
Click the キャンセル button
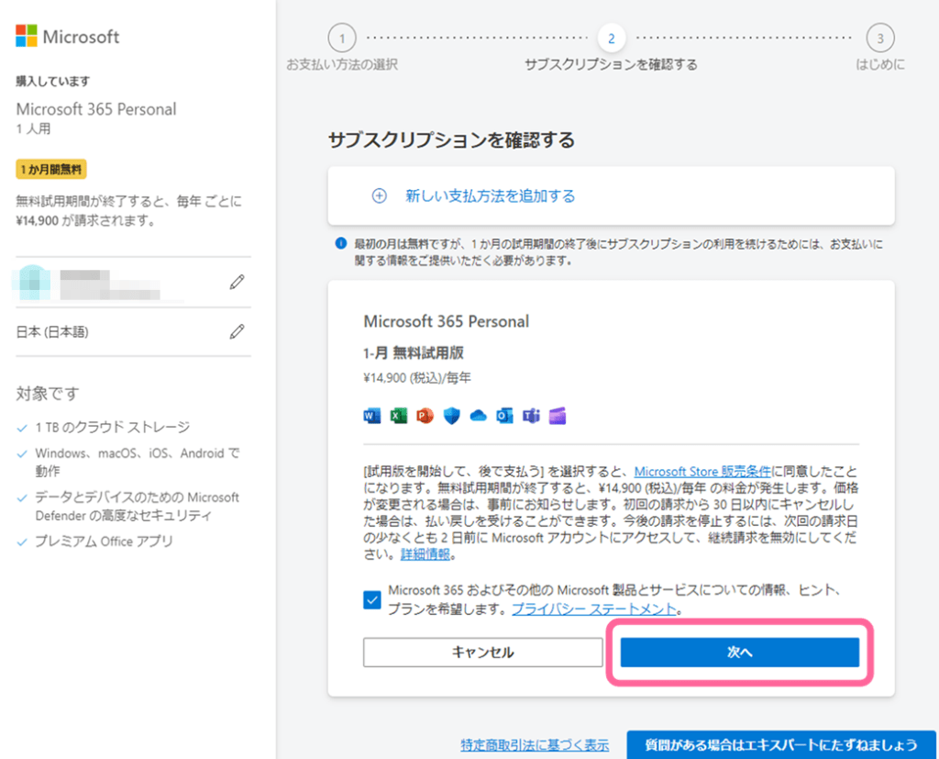coord(482,652)
